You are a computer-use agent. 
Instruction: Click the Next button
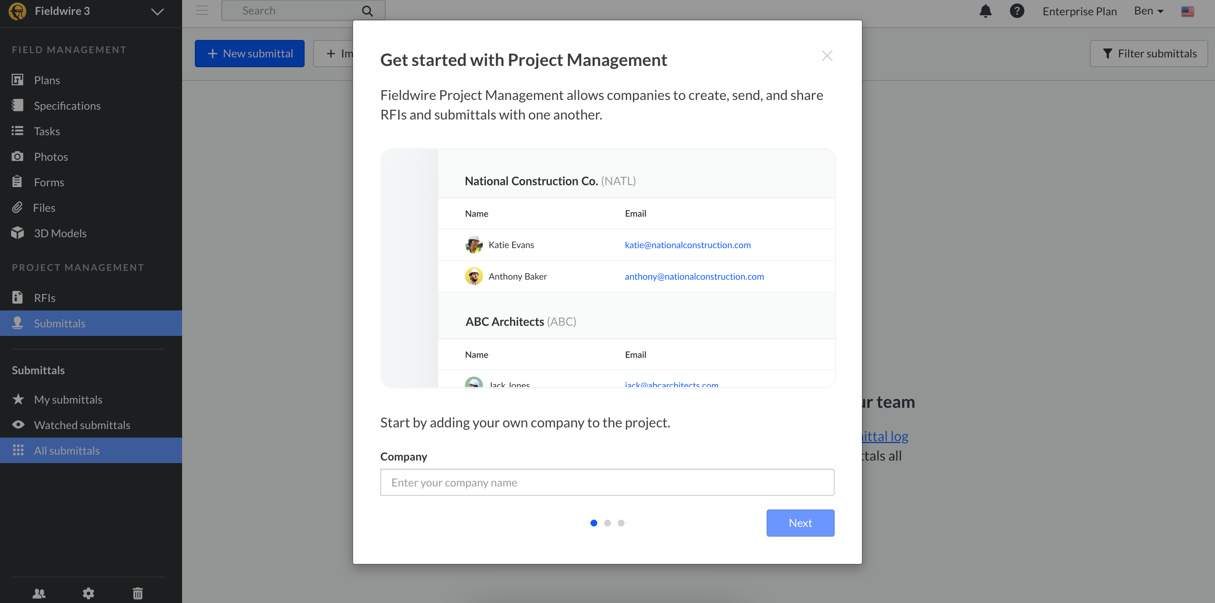coord(800,523)
